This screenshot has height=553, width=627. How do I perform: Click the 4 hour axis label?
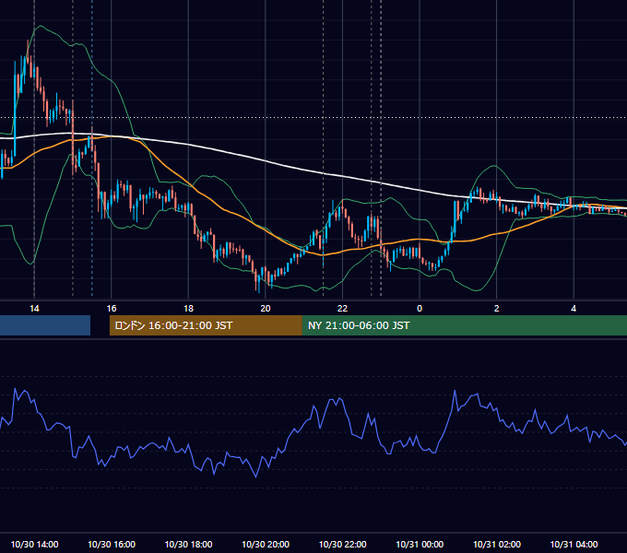[574, 309]
